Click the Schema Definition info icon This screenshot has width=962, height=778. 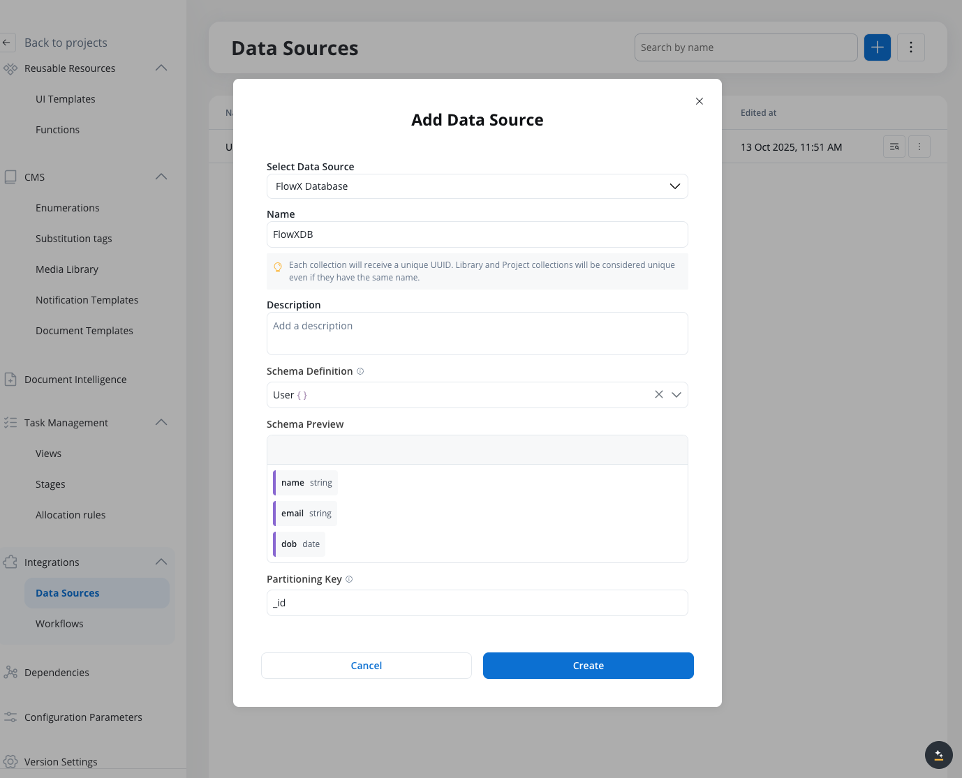[x=360, y=371]
